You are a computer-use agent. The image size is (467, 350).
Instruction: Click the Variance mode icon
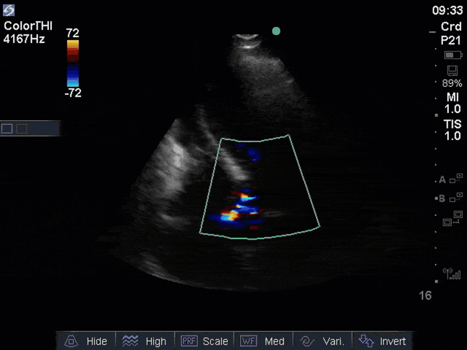(307, 341)
